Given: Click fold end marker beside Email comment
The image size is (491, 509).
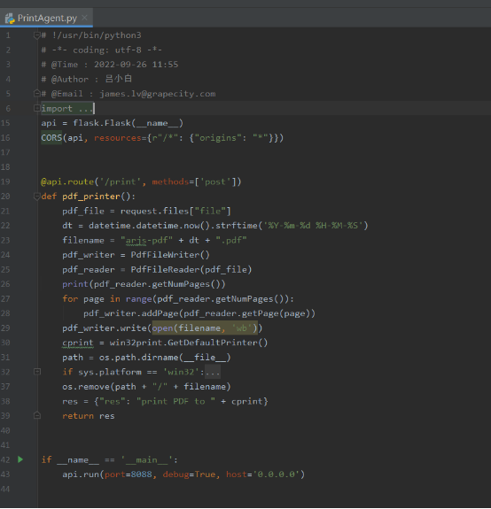Looking at the screenshot, I should click(x=36, y=94).
